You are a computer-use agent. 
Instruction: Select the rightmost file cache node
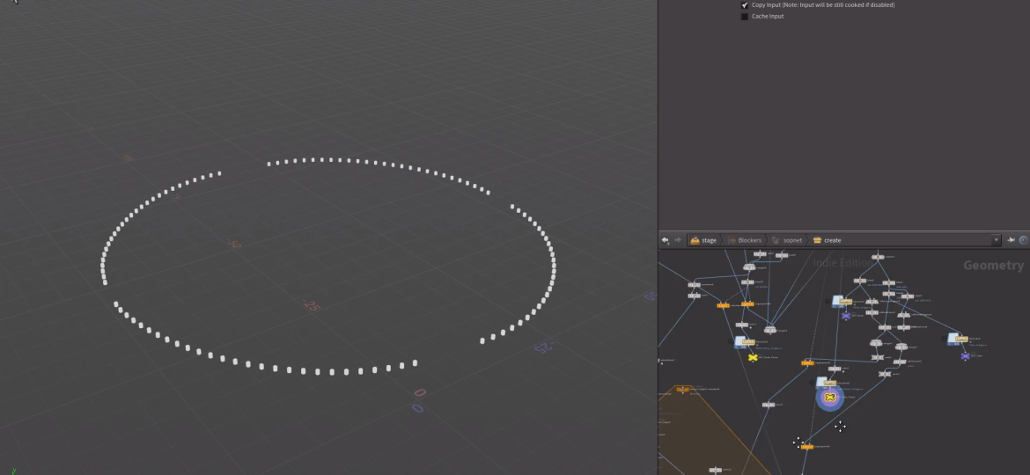click(x=954, y=340)
